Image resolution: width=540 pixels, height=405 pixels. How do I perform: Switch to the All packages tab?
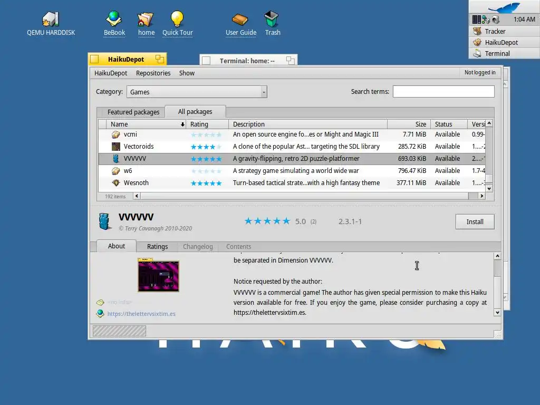pyautogui.click(x=195, y=112)
